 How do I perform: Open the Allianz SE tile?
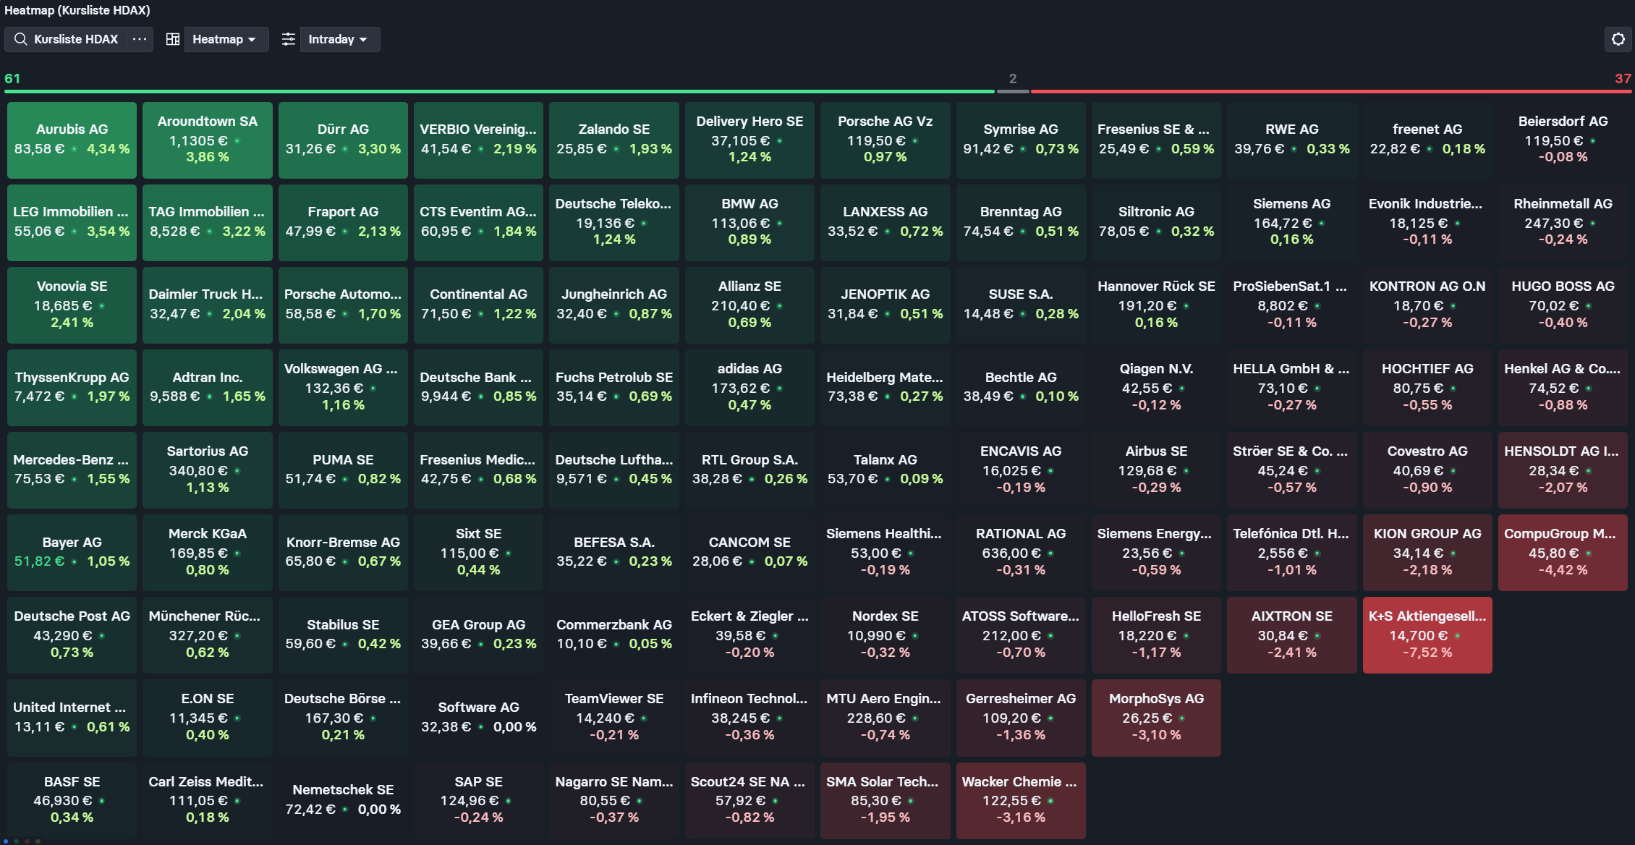tap(749, 305)
